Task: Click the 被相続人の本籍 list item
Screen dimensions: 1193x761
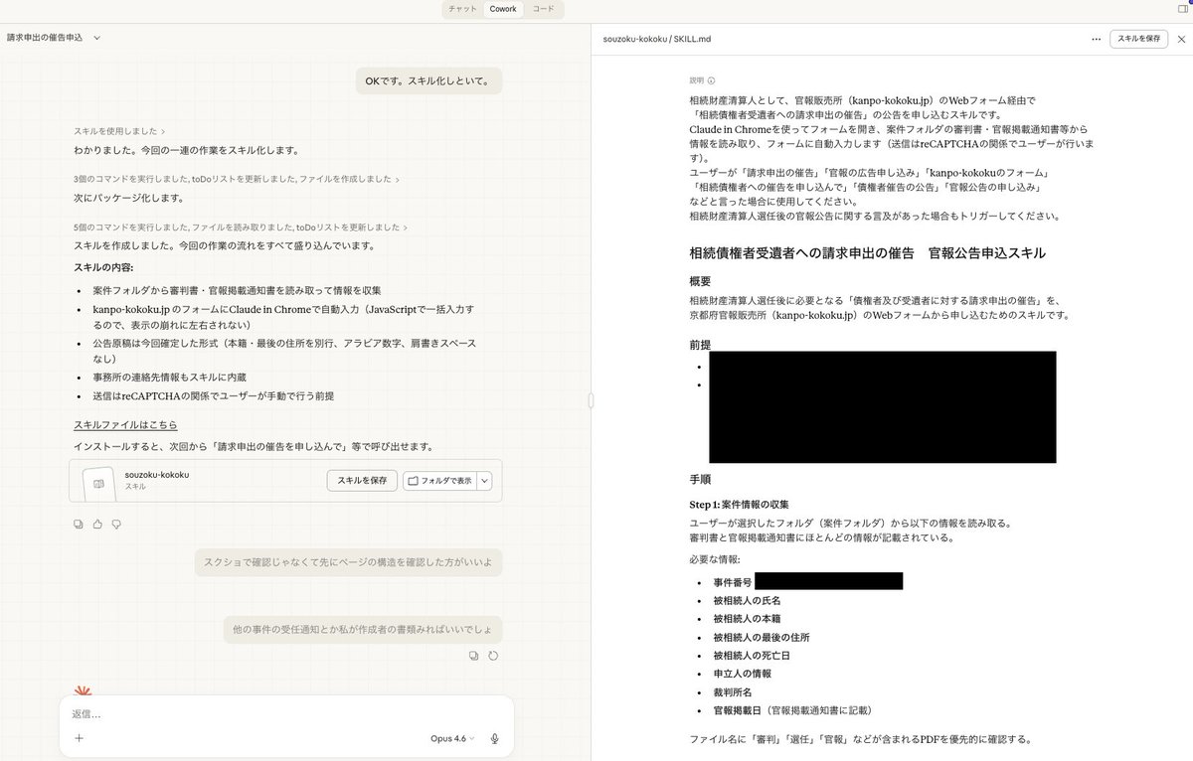Action: 747,619
